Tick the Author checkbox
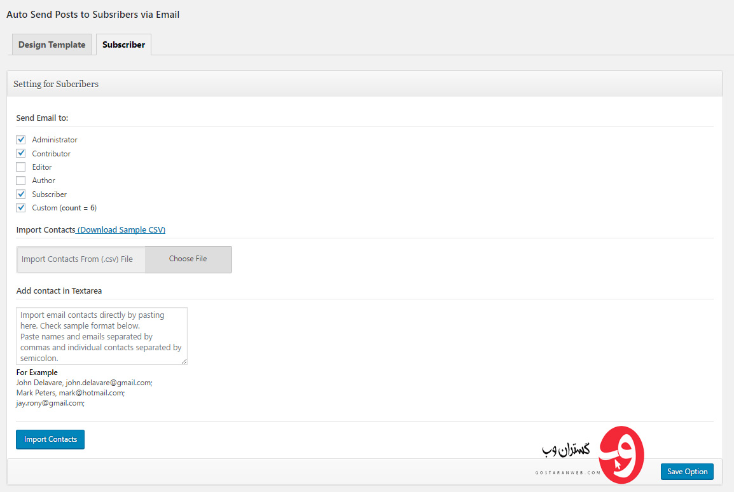 tap(21, 181)
